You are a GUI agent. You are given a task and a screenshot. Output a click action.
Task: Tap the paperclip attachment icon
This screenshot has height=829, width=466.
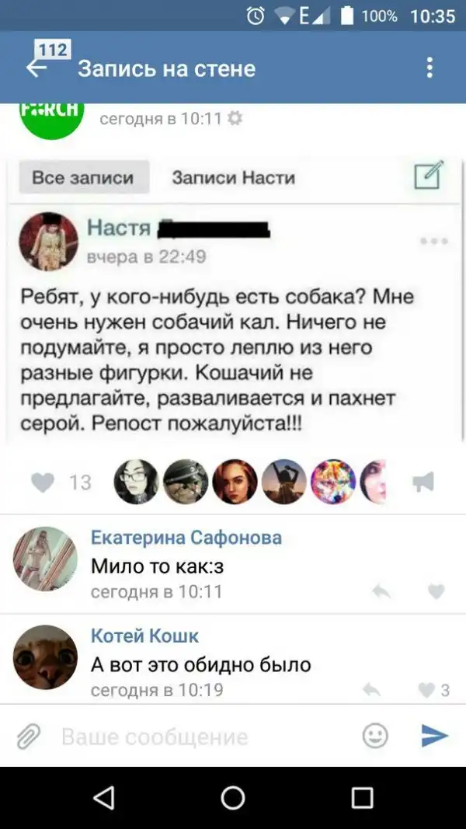(29, 736)
